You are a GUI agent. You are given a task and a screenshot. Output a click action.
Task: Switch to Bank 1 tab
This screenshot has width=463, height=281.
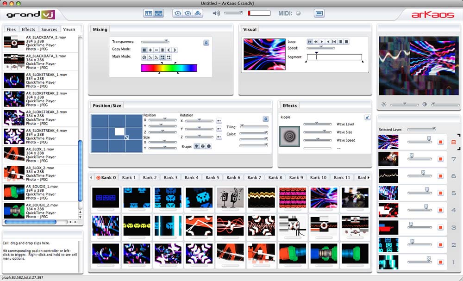click(x=129, y=177)
